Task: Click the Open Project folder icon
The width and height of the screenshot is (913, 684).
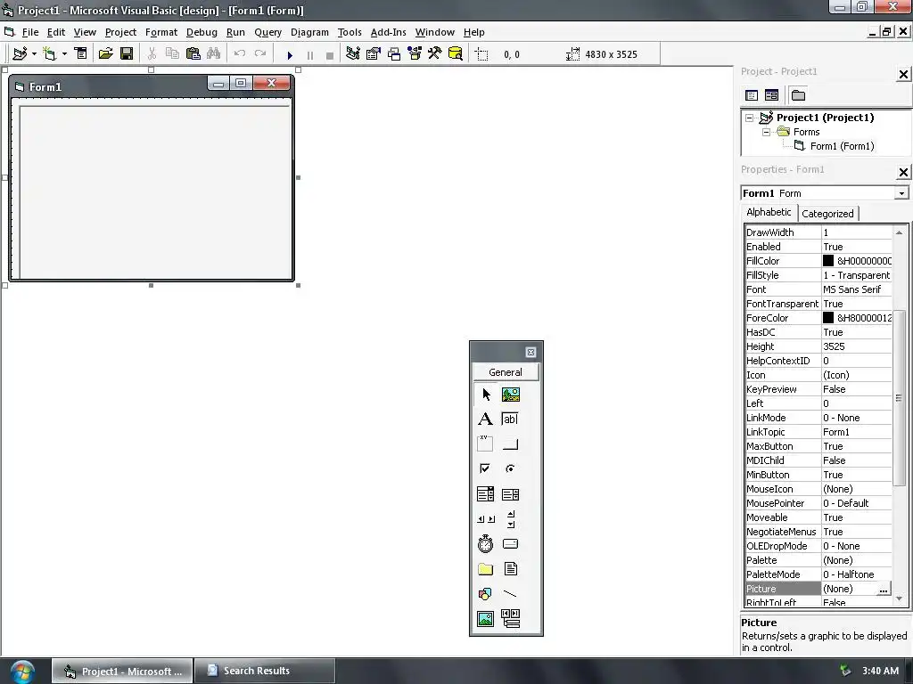Action: click(x=105, y=54)
